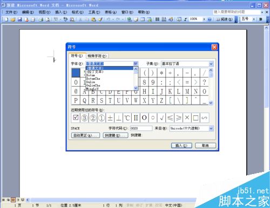Open the 视图 (View) menu

click(44, 12)
